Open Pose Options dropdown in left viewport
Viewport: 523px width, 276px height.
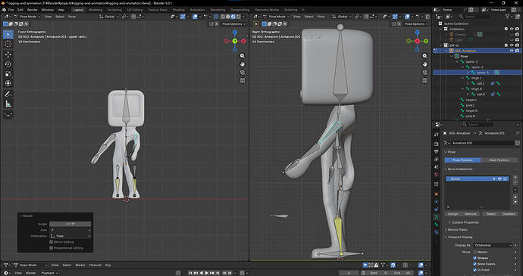coord(233,24)
